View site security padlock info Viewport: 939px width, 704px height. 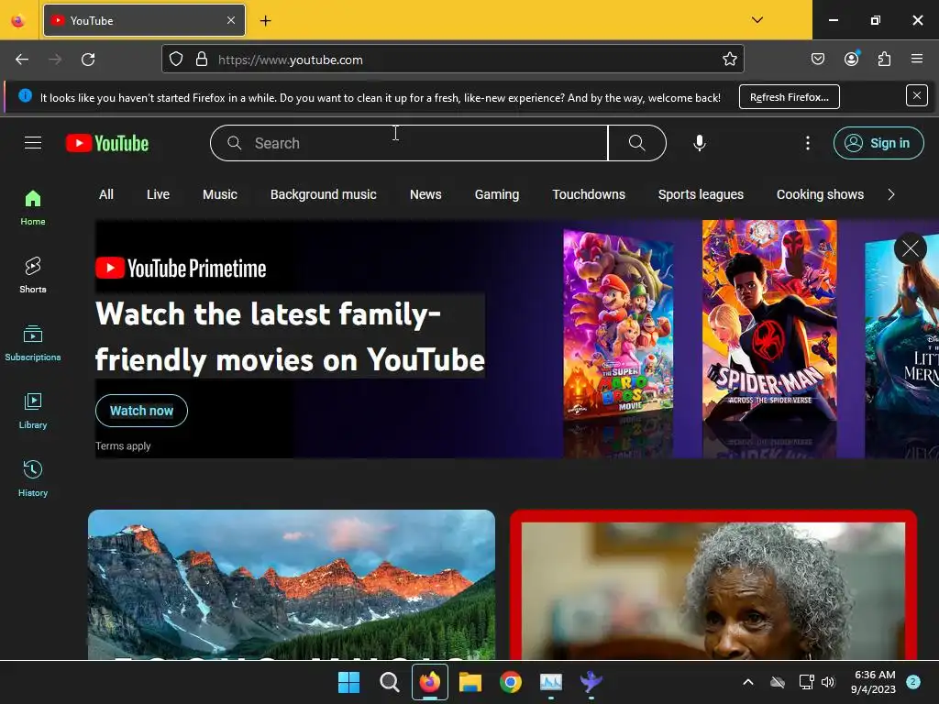point(202,60)
